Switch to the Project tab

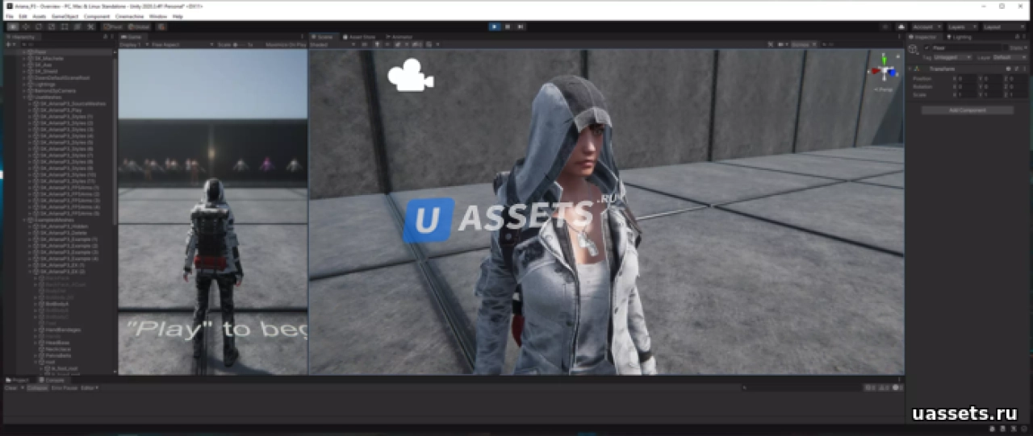[x=18, y=380]
